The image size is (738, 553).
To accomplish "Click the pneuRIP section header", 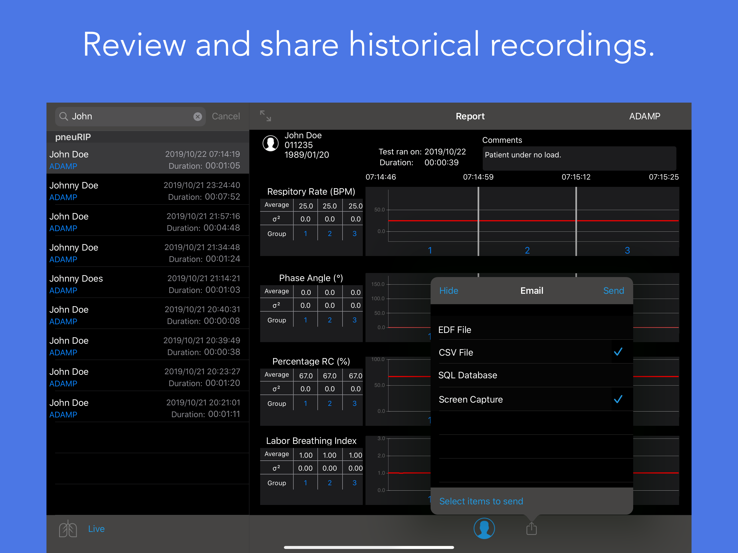I will (x=148, y=137).
